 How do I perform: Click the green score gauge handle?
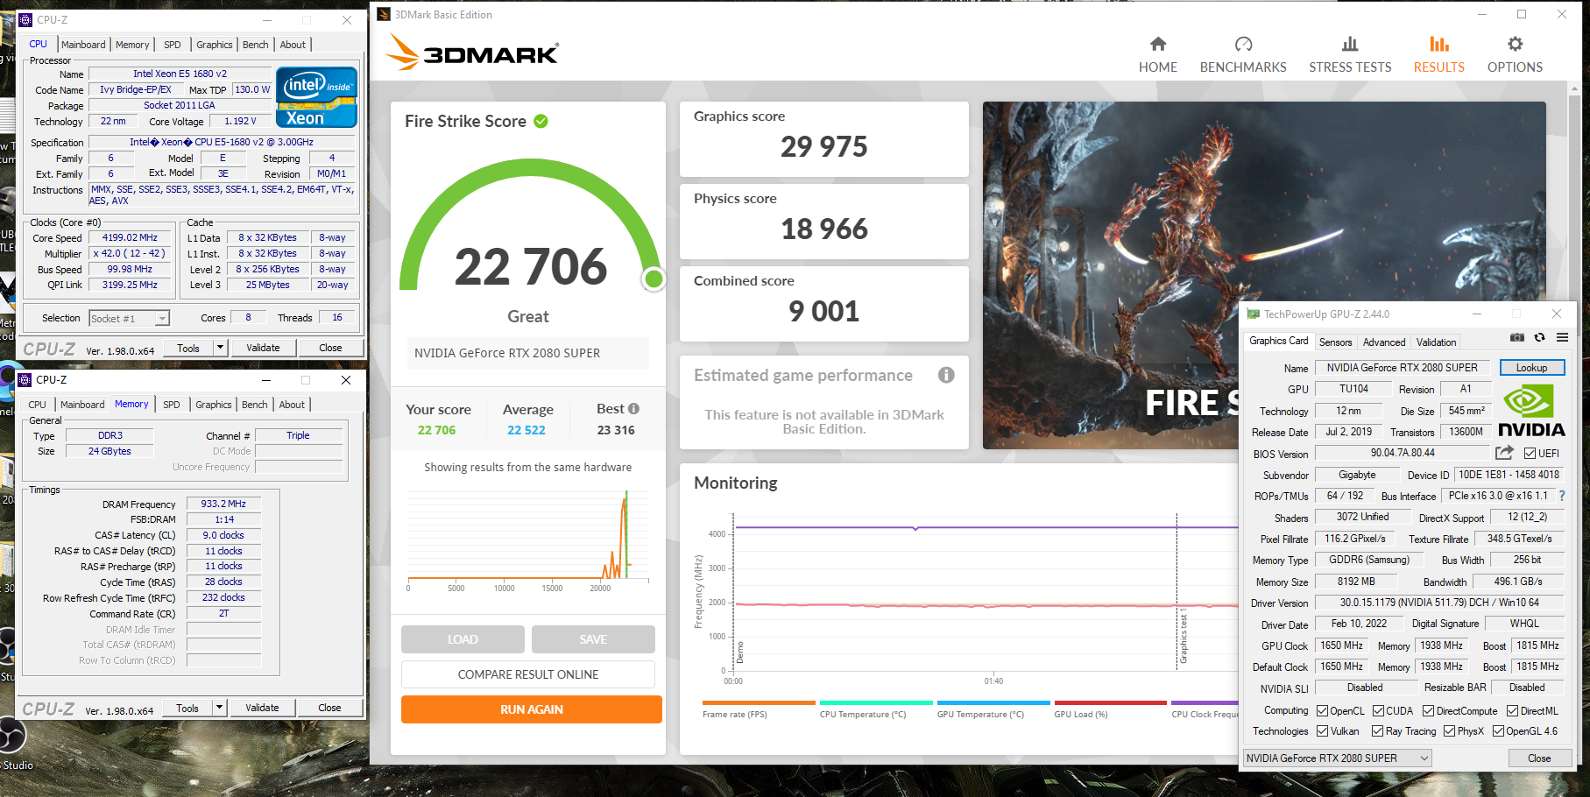pos(654,279)
